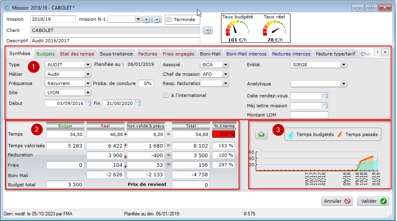Click the application logo in title bar

tap(7, 8)
